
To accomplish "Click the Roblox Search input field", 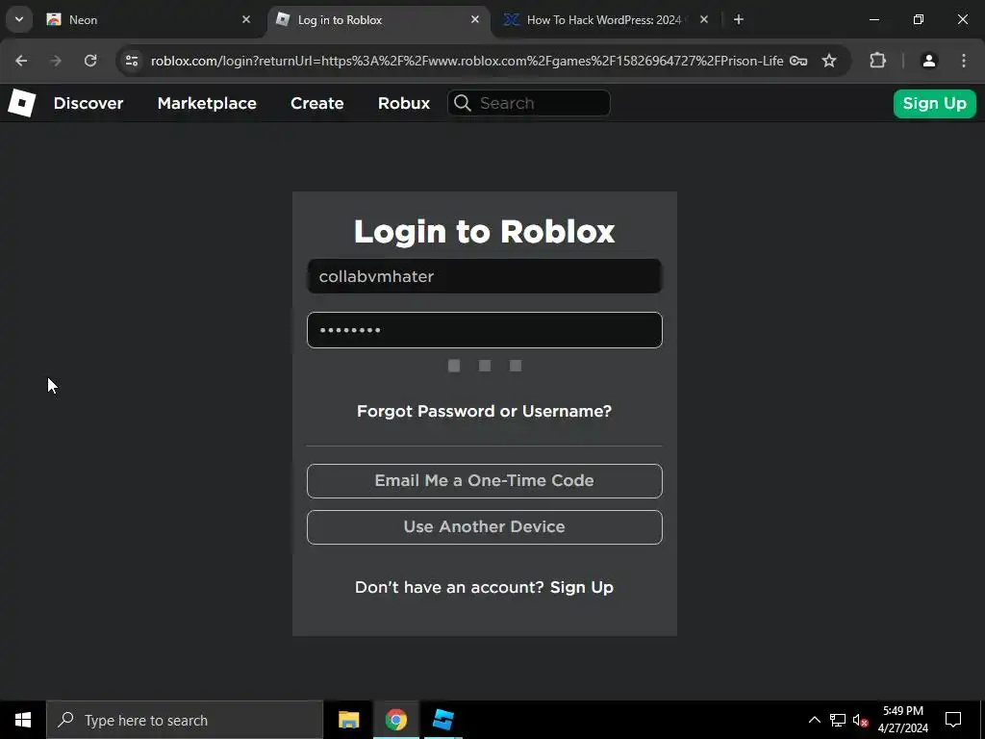I will tap(529, 103).
